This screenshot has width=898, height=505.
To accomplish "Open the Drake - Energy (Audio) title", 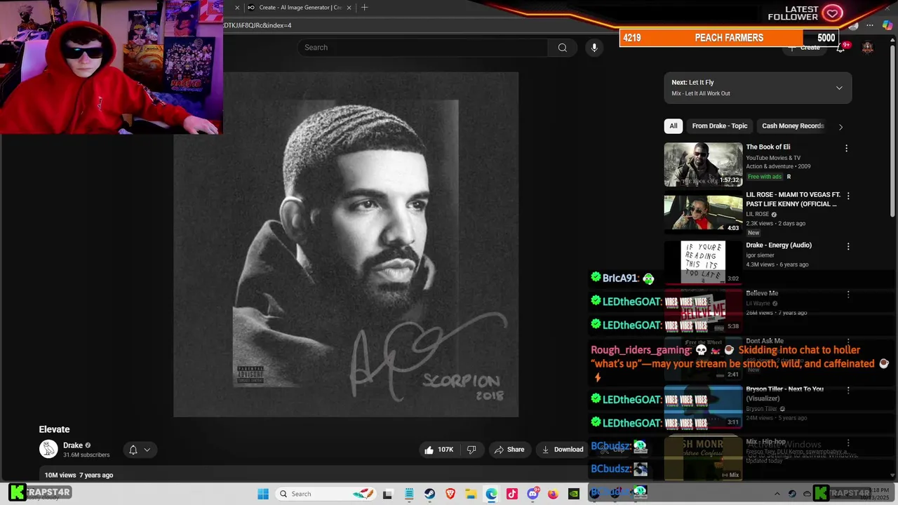I will click(x=779, y=245).
